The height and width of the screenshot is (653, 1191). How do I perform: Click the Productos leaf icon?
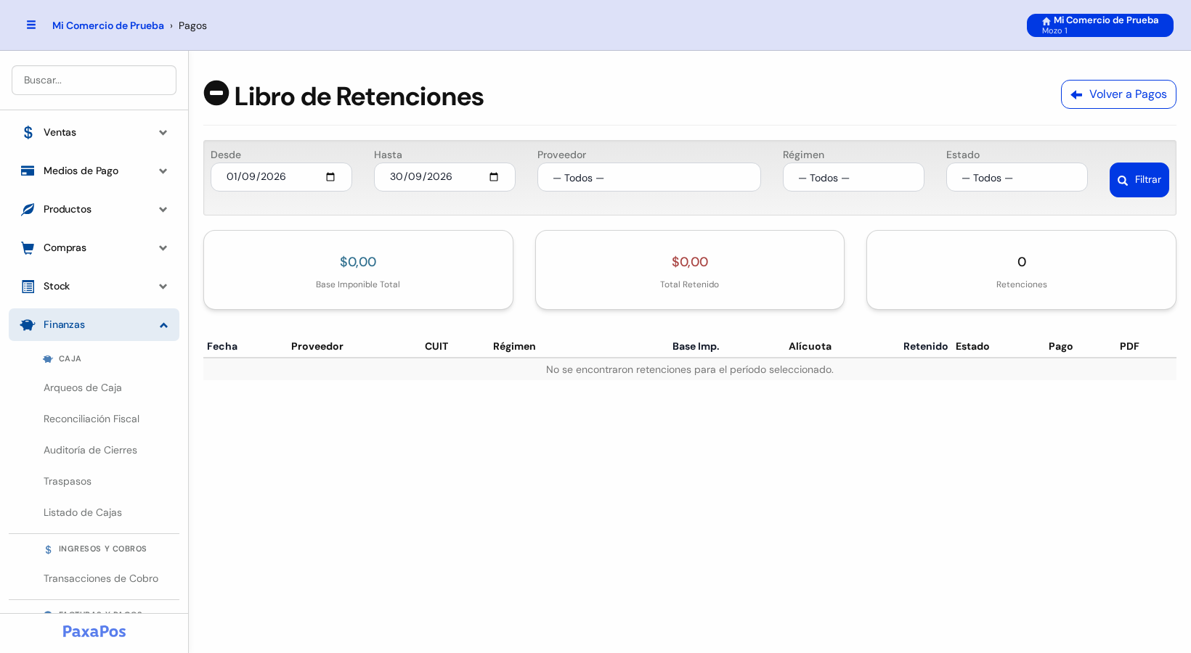28,209
